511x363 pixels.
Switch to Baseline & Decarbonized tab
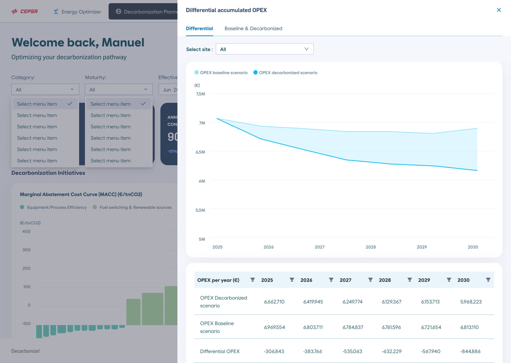pos(253,28)
